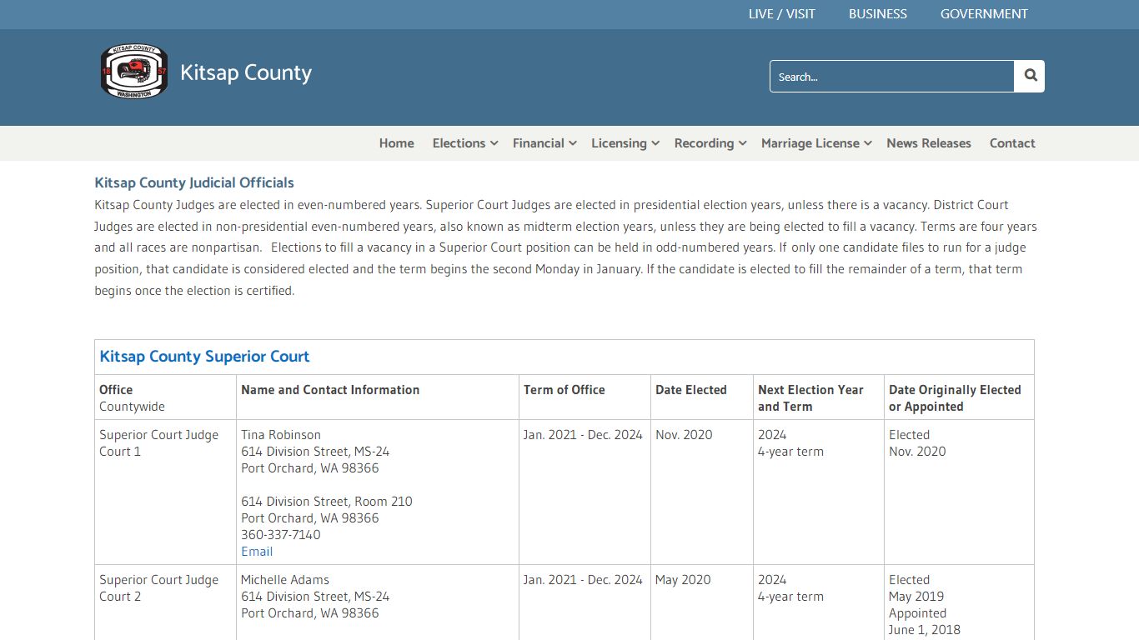The image size is (1139, 640).
Task: Open News Releases
Action: [928, 142]
